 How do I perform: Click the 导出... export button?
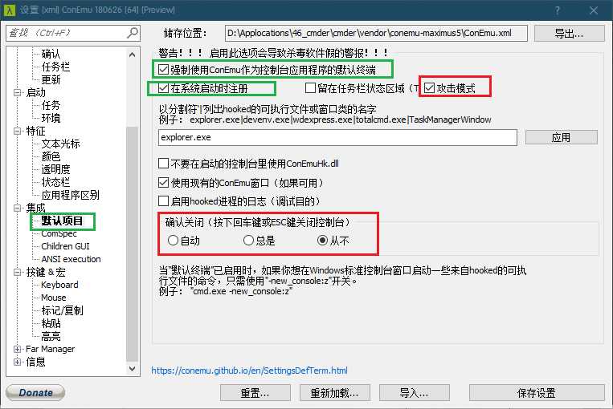tap(569, 34)
